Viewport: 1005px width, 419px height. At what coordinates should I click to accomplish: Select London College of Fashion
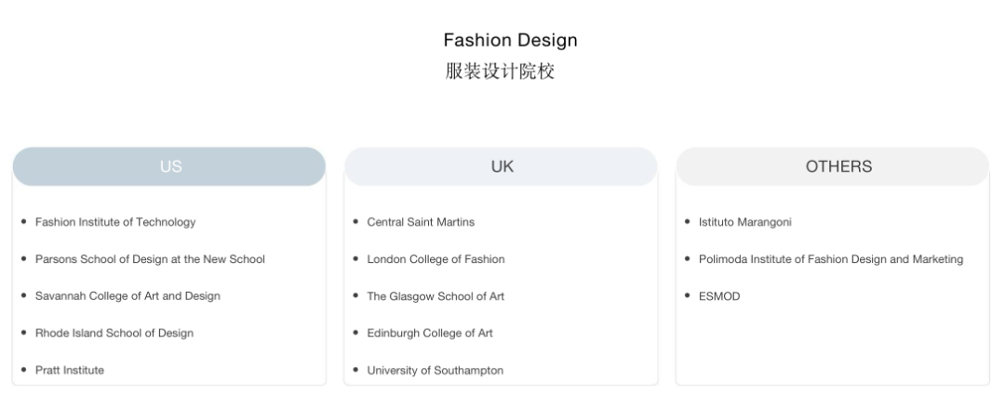pos(435,259)
